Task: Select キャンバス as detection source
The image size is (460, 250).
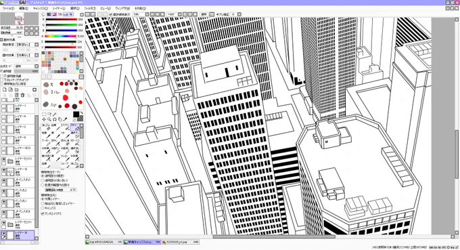Action: (x=43, y=208)
